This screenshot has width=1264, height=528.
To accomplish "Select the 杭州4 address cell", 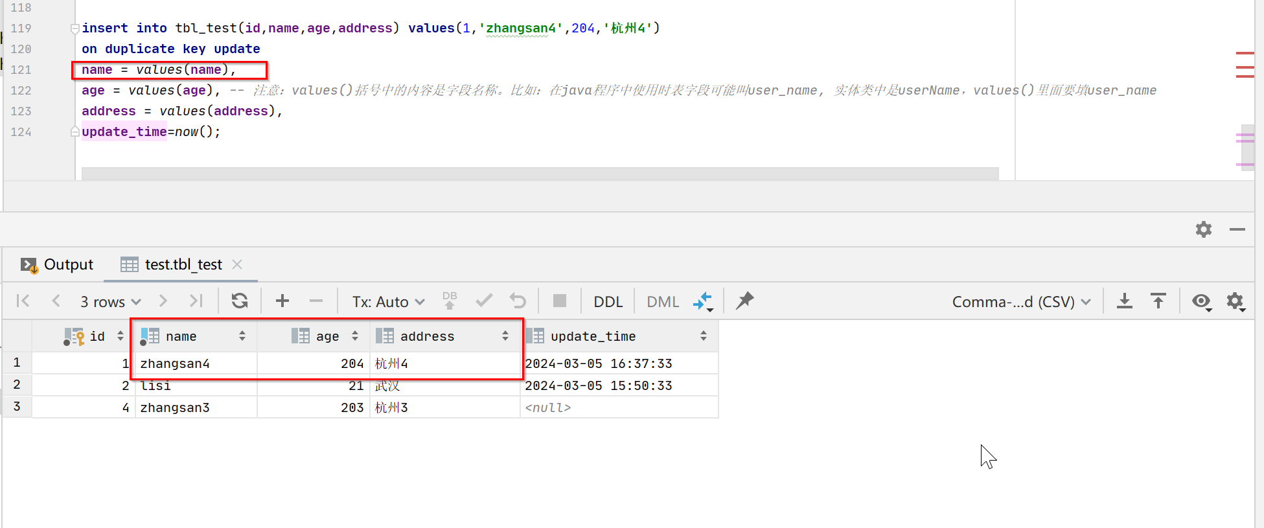I will click(x=444, y=363).
